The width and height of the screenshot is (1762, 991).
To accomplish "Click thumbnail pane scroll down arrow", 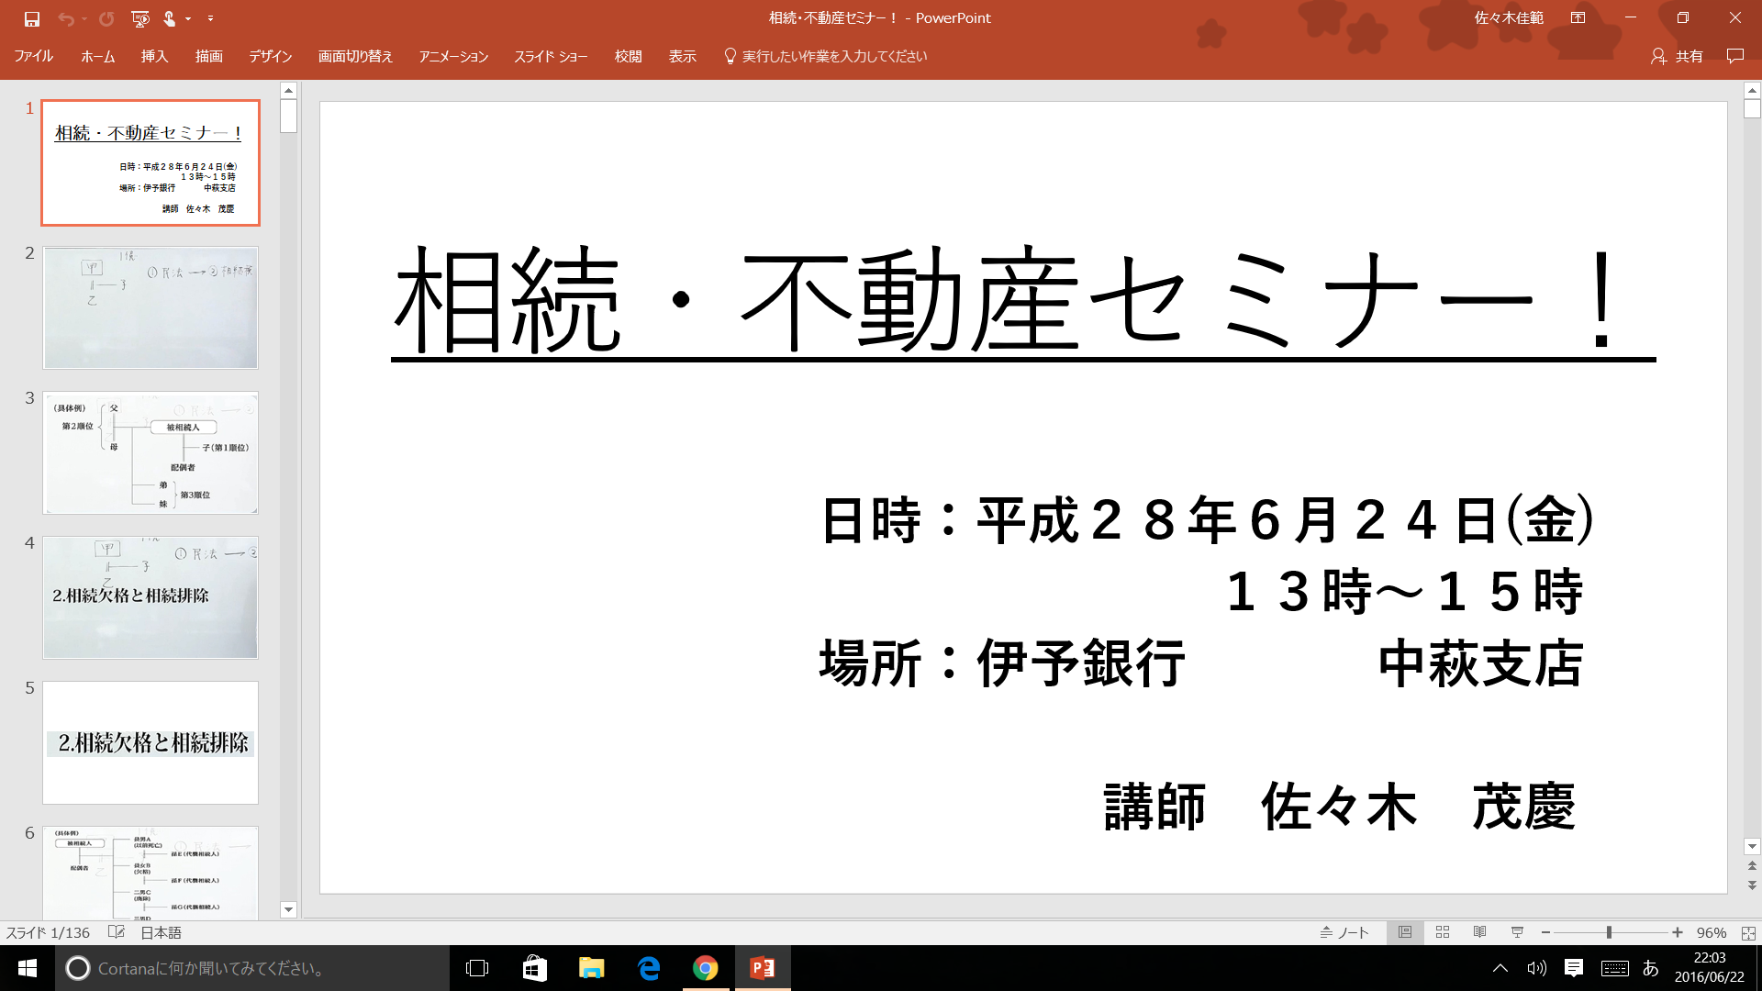I will [x=288, y=909].
